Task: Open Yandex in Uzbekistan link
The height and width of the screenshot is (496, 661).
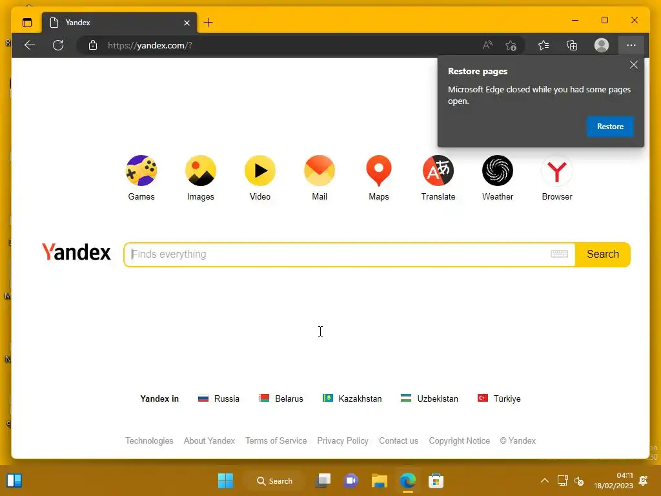Action: (429, 398)
